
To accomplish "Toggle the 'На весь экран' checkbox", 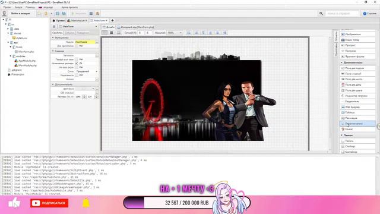I will 77,67.
